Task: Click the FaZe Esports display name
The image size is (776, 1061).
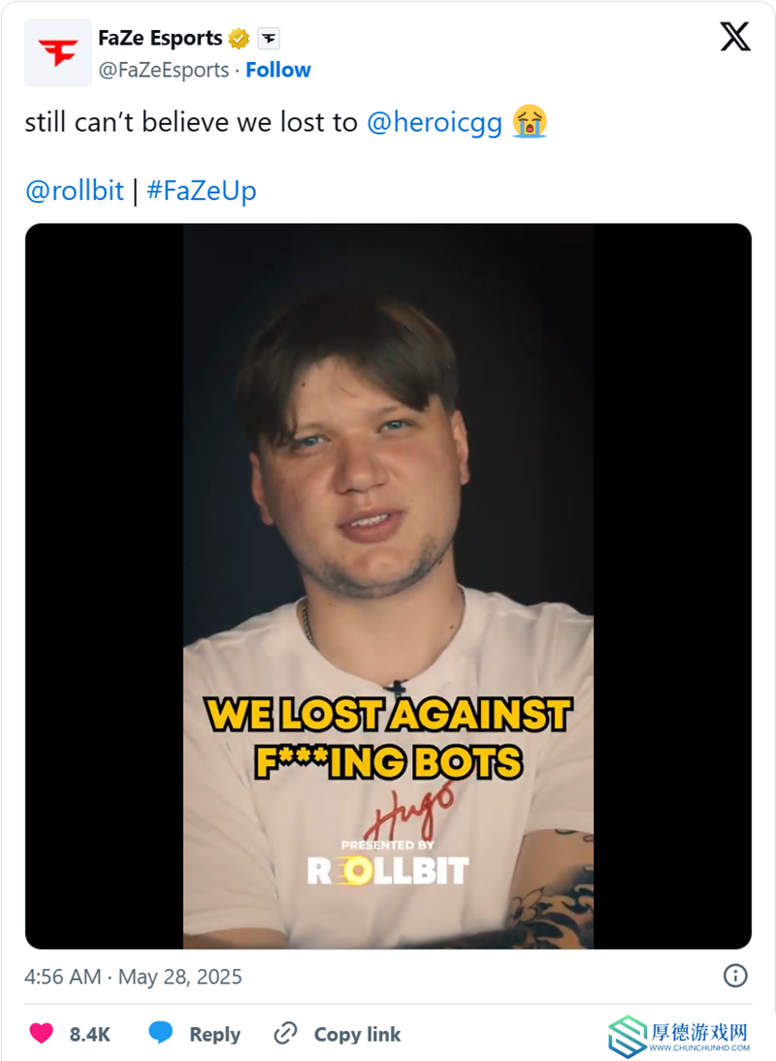Action: click(x=160, y=38)
